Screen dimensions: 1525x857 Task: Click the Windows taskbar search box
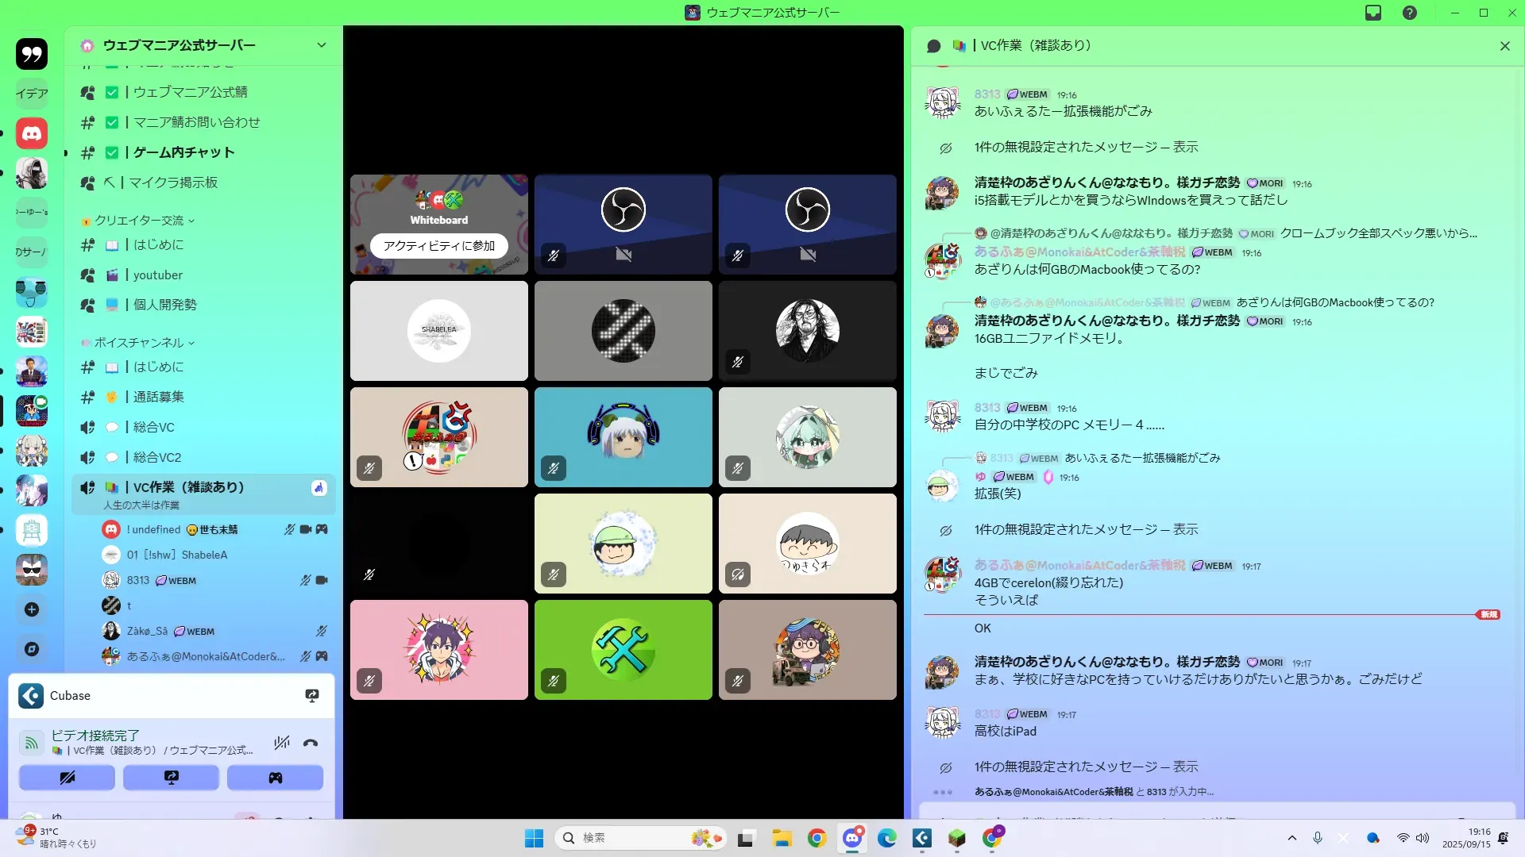pos(627,838)
